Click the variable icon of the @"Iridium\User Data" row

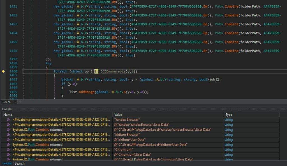8,139
